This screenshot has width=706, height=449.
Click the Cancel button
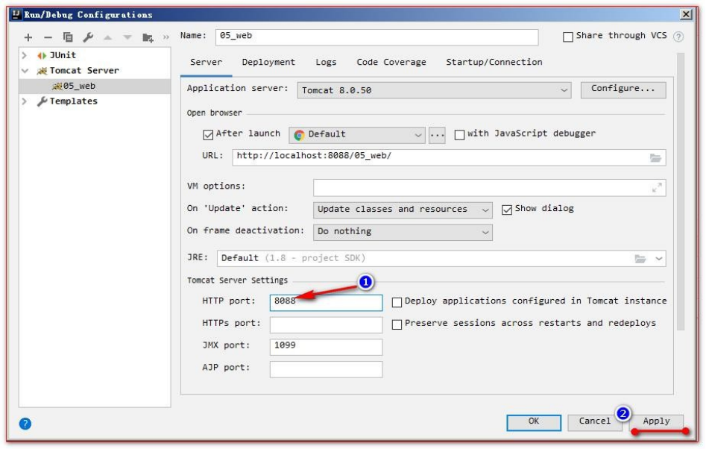[x=594, y=422]
